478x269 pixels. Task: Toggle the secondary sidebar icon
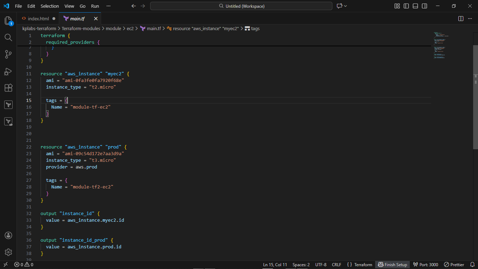[424, 6]
